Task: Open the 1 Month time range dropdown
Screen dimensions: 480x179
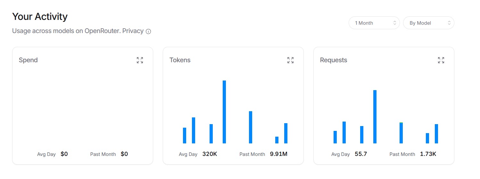Action: point(374,23)
